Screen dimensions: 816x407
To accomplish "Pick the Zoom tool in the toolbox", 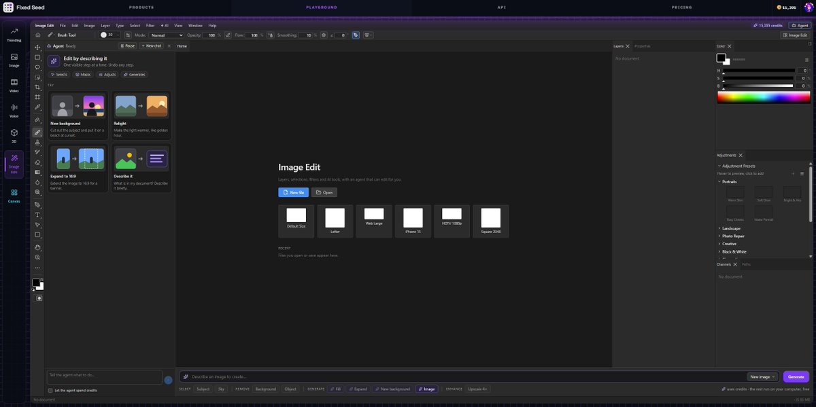I will point(37,258).
